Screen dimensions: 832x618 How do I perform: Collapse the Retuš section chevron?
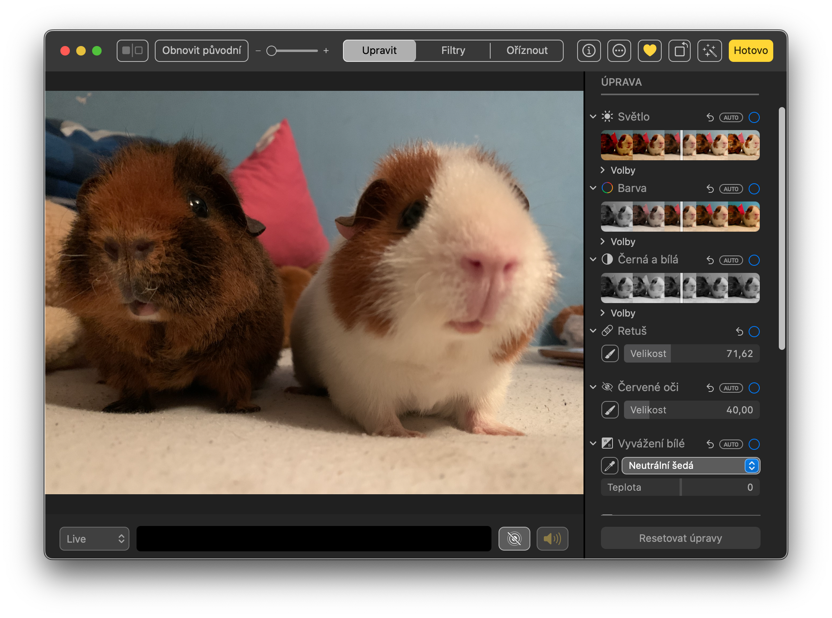coord(593,331)
